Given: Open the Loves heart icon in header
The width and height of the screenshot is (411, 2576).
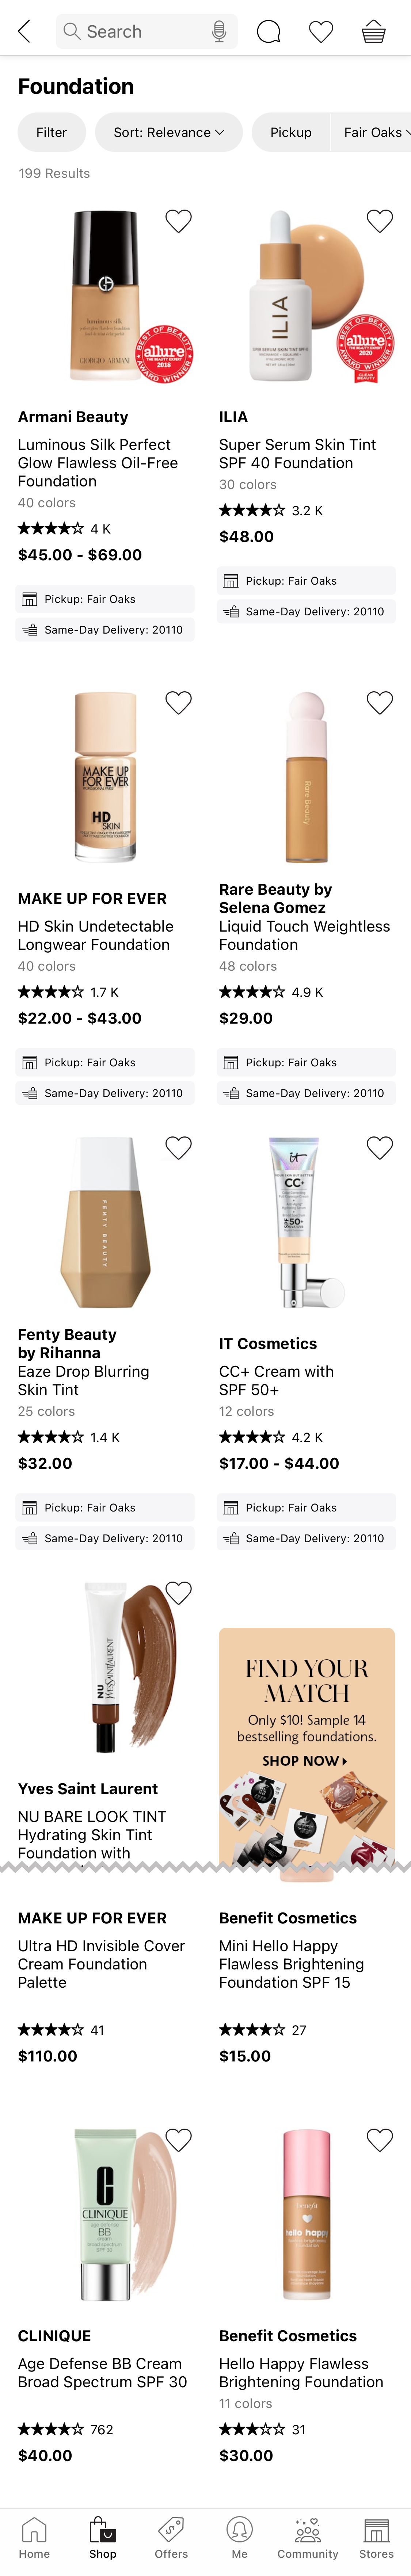Looking at the screenshot, I should [x=321, y=32].
